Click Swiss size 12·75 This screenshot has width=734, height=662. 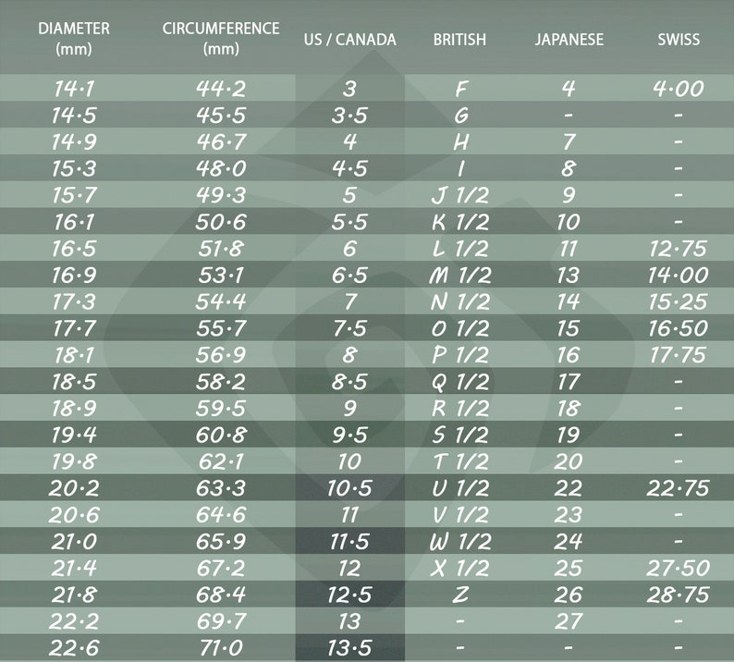tap(678, 249)
